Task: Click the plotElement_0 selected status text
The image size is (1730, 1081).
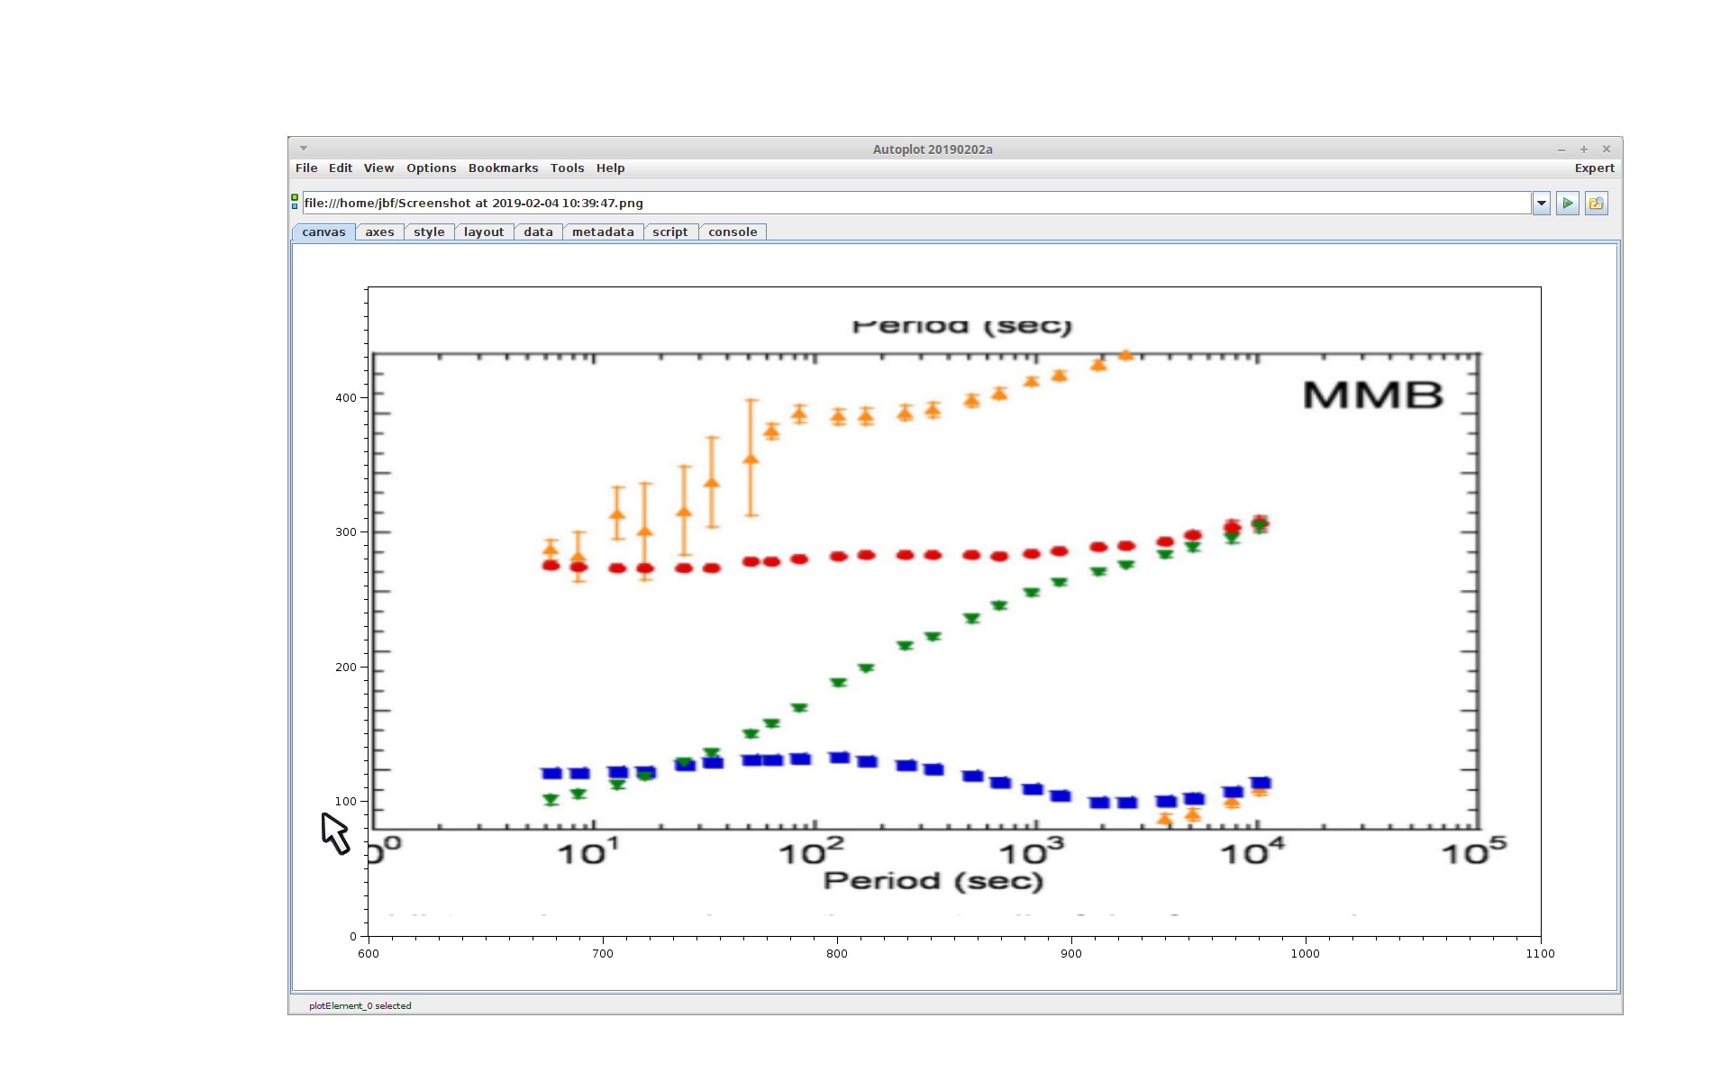Action: click(360, 1006)
